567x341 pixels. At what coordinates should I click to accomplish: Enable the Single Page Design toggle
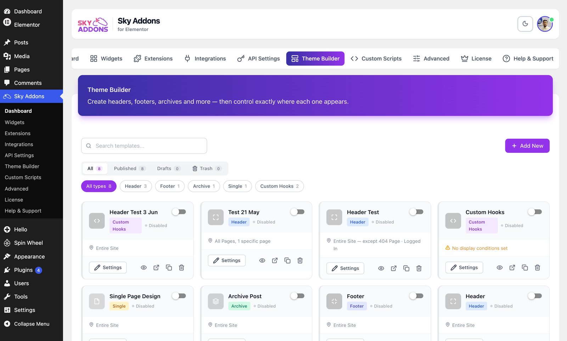coord(179,296)
